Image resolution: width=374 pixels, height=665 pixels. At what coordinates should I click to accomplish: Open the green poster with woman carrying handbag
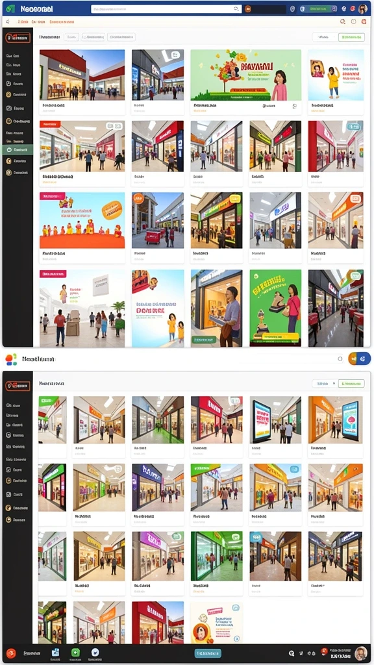coord(275,308)
